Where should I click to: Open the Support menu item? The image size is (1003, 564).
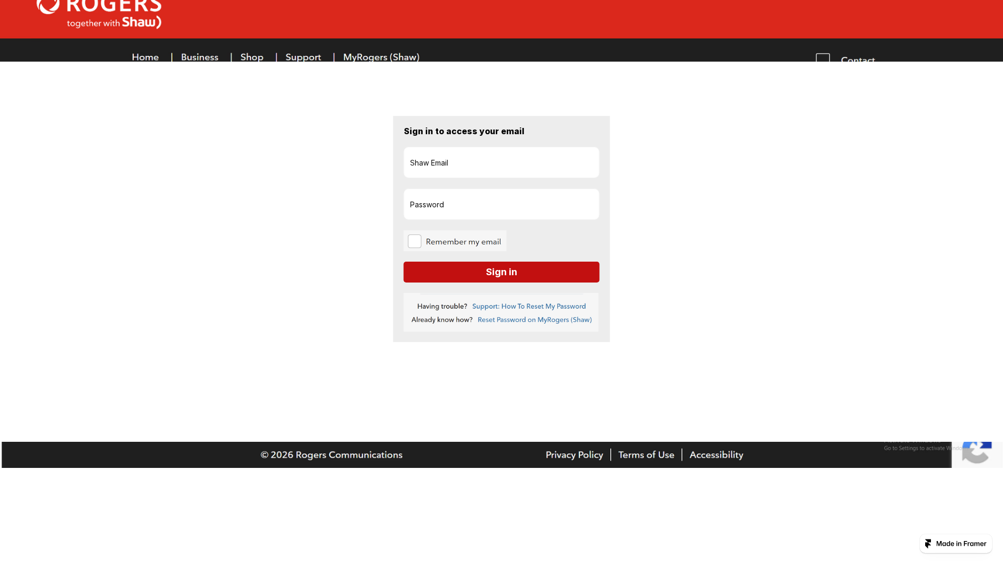click(303, 57)
